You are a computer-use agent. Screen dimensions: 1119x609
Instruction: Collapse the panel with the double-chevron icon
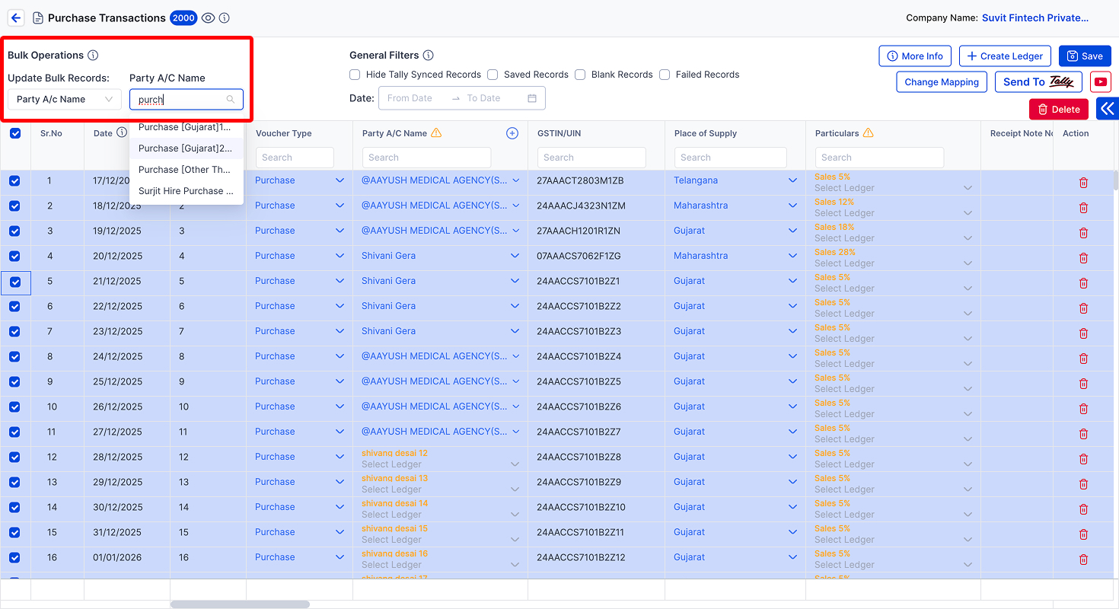[x=1108, y=109]
